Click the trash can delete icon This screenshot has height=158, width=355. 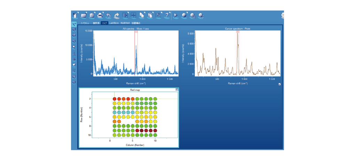coord(75,16)
